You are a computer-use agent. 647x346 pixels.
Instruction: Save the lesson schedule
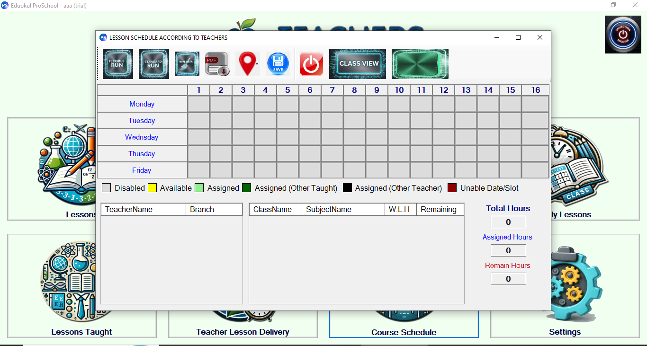(278, 64)
